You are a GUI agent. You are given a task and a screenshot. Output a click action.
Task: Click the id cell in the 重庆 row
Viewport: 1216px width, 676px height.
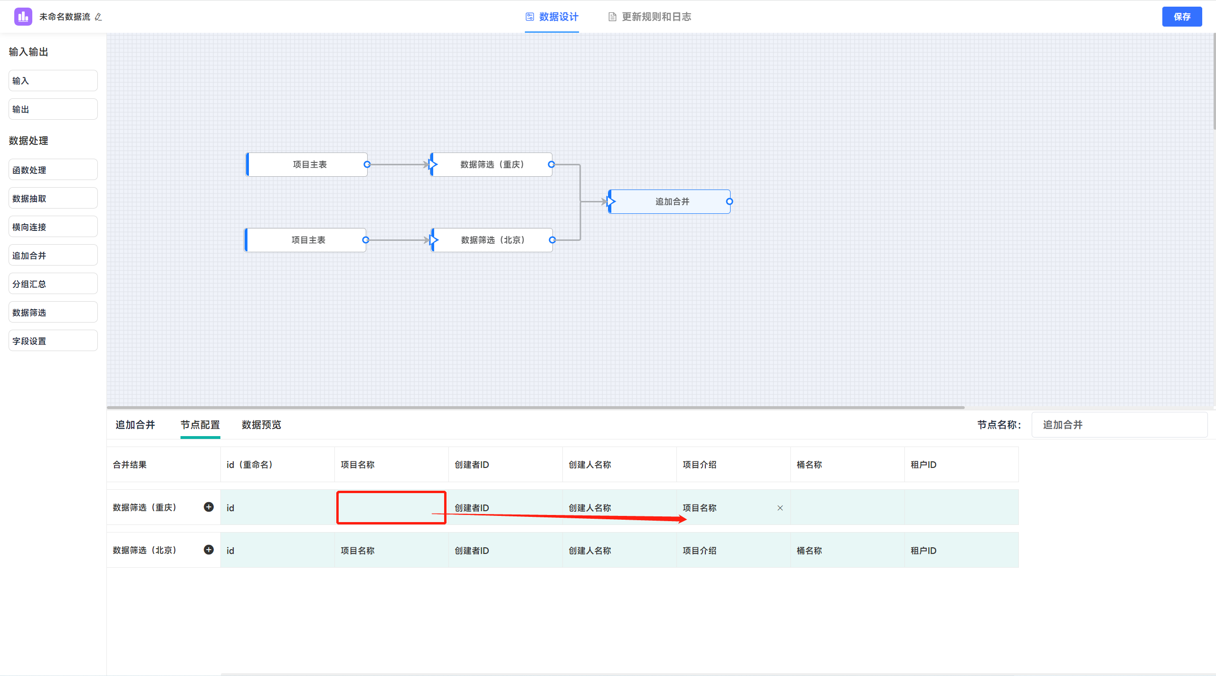[277, 507]
